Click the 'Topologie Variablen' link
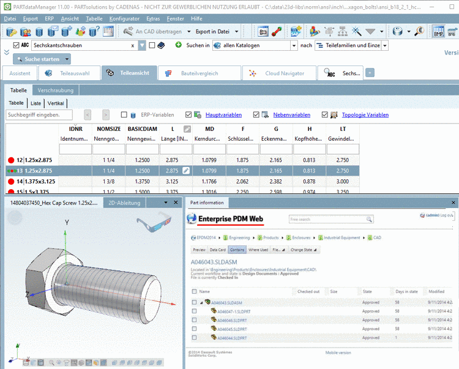 pyautogui.click(x=365, y=114)
